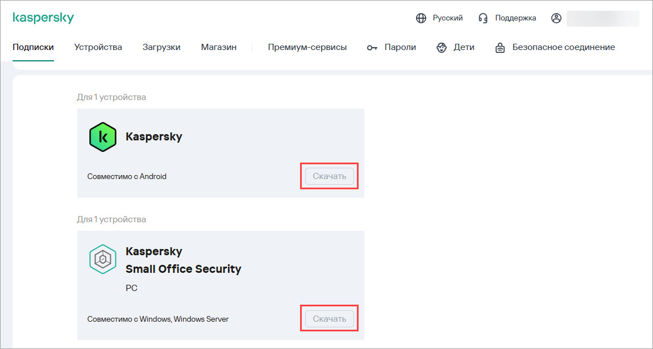Click the blurred account name field

pyautogui.click(x=602, y=19)
